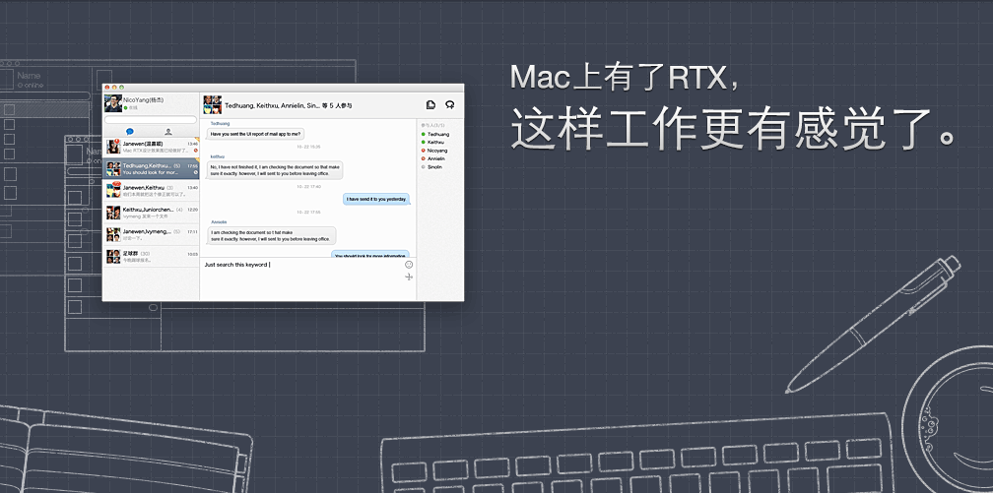993x493 pixels.
Task: Click the plus icon below emoji button
Action: click(x=409, y=277)
